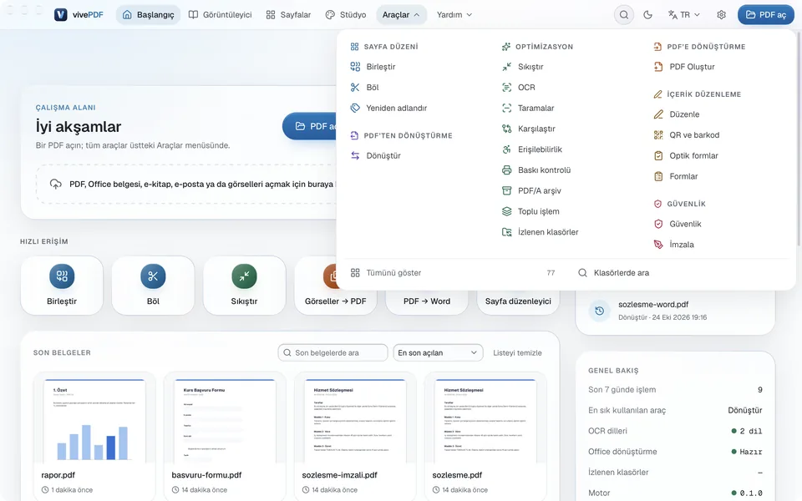The height and width of the screenshot is (501, 802).
Task: Click the Taramalar scan icon
Action: tap(506, 108)
